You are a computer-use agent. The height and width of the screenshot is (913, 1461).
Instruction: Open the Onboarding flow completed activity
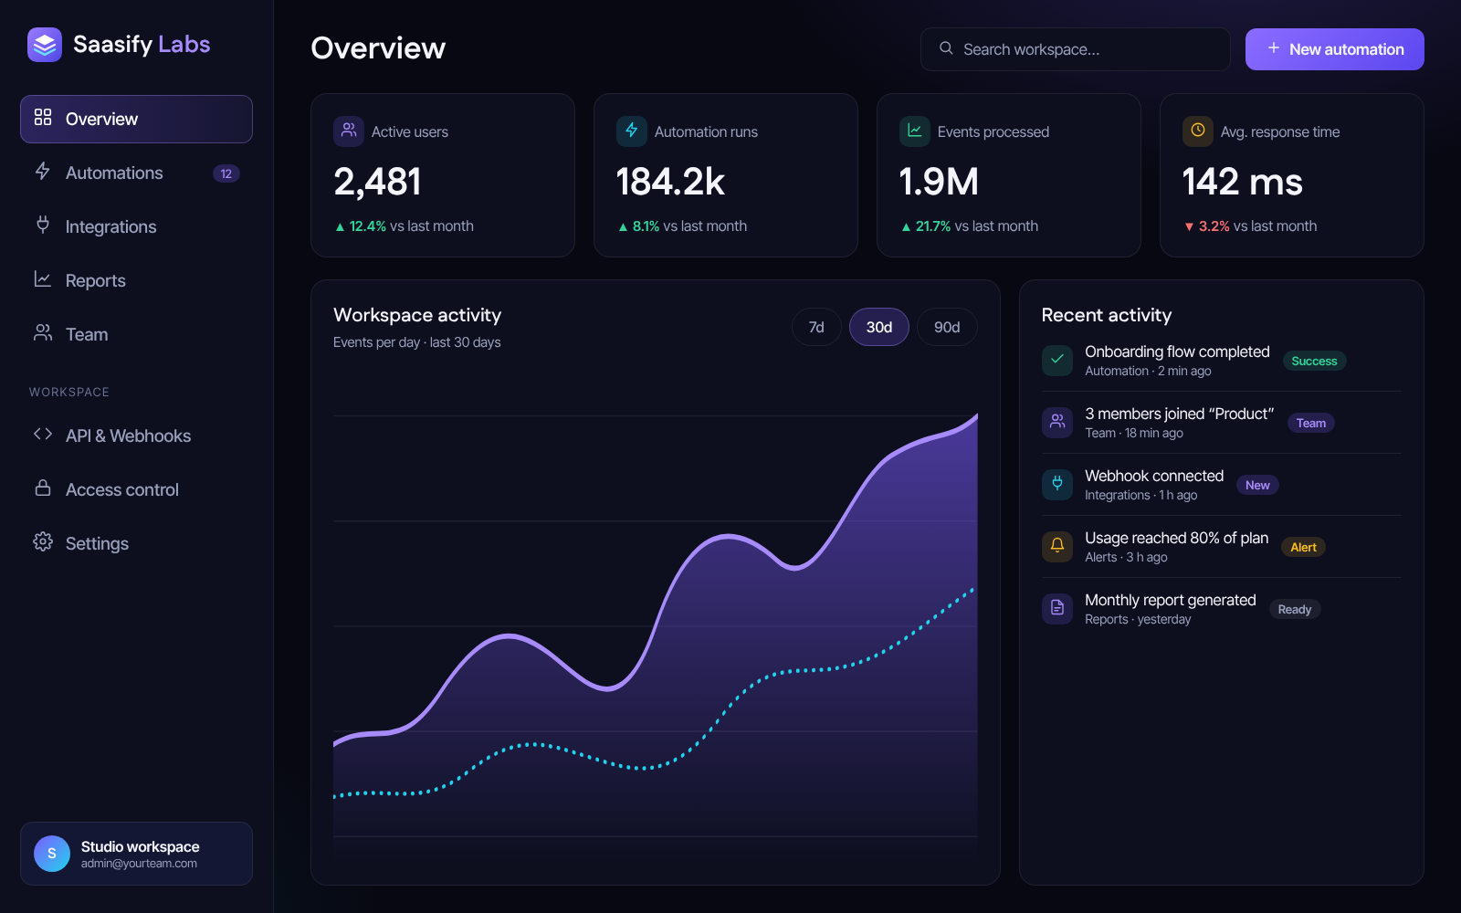(x=1222, y=361)
